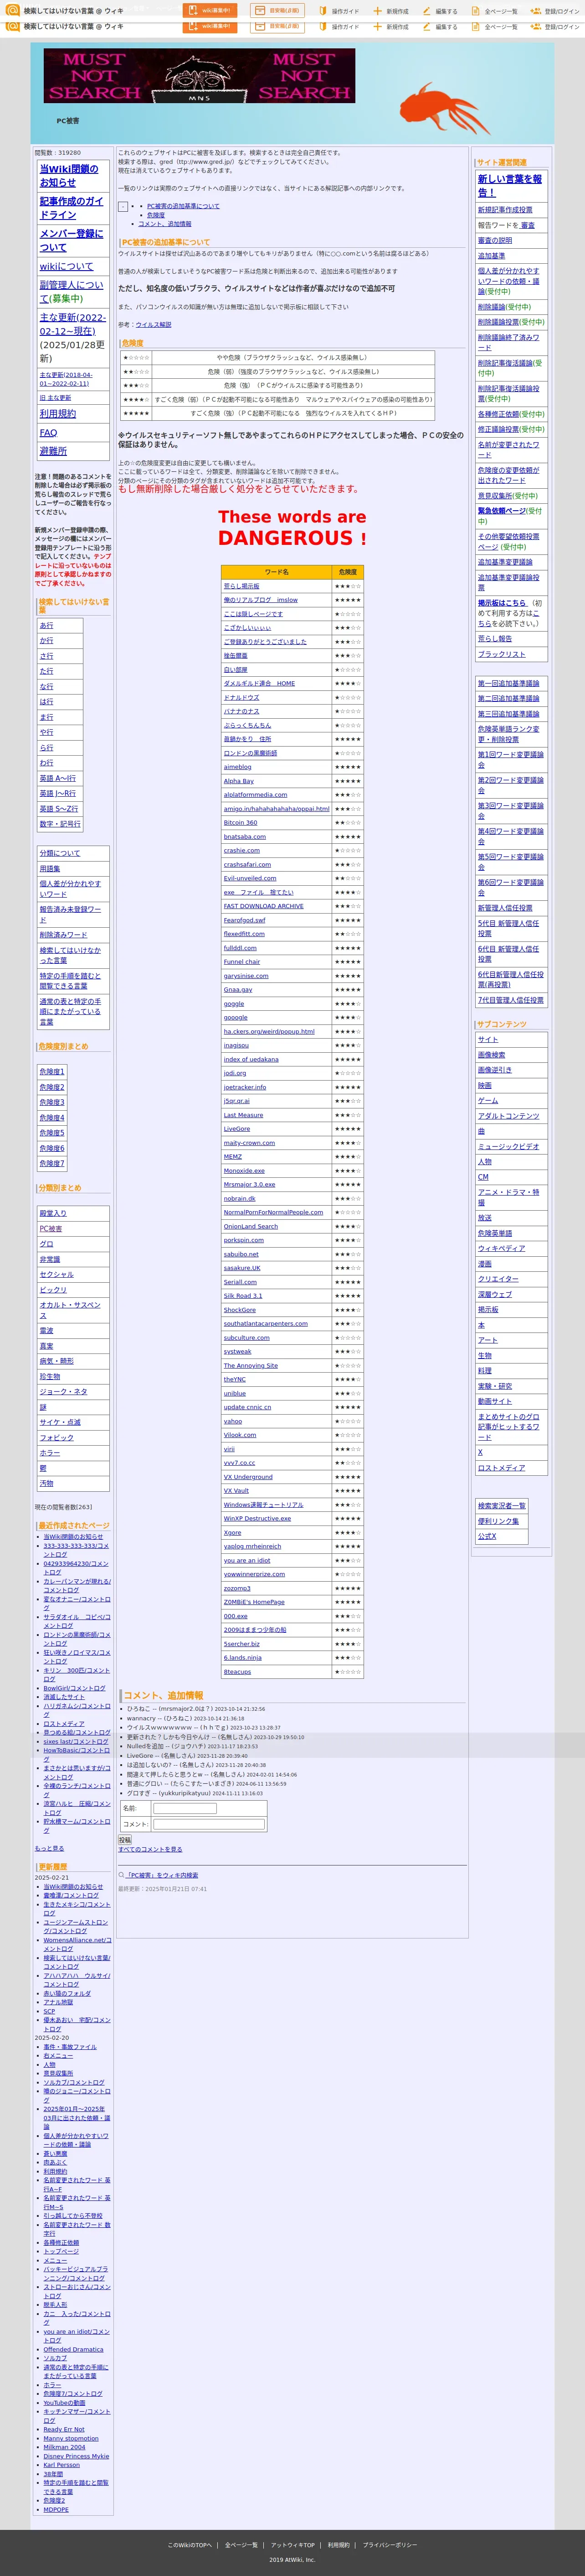Jump to コメント、追加情報 from the contents
Image resolution: width=585 pixels, height=2576 pixels.
pyautogui.click(x=165, y=224)
